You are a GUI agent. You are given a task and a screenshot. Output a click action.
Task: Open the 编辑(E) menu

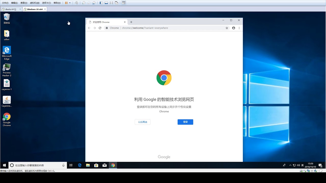click(15, 3)
